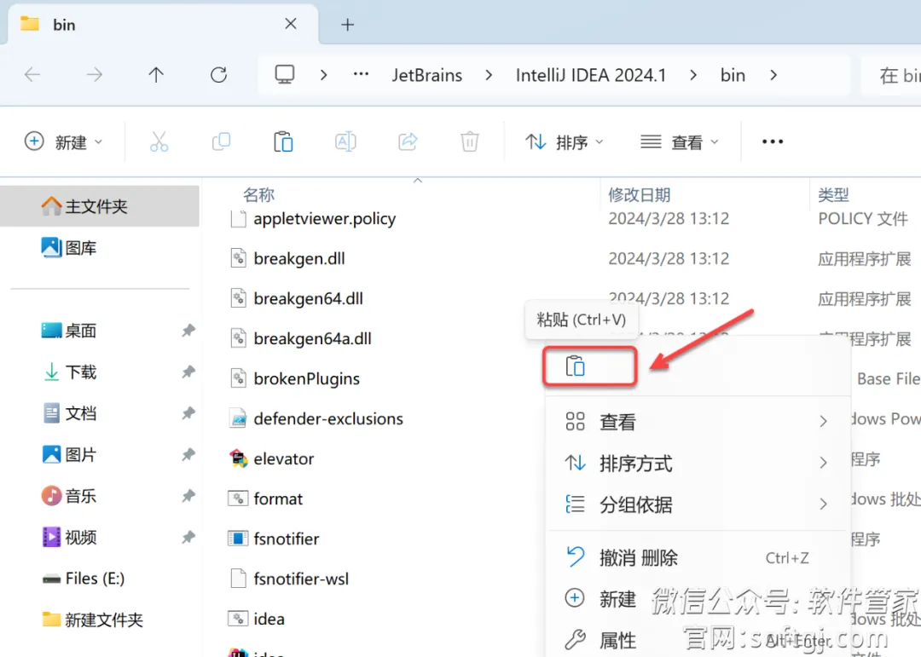921x657 pixels.
Task: Open the 排序 sort dropdown
Action: point(564,141)
